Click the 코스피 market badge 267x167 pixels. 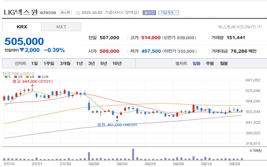[65, 13]
